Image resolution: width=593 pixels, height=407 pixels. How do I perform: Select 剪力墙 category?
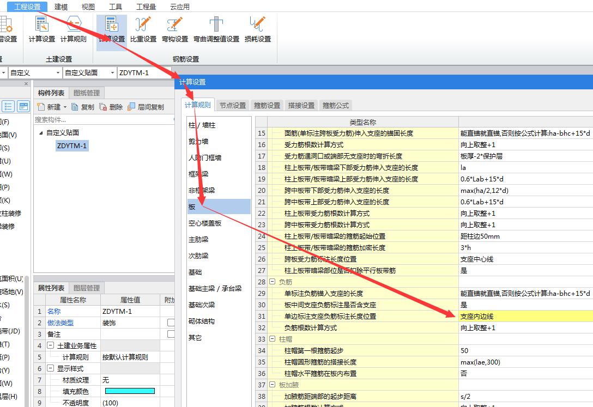point(198,142)
